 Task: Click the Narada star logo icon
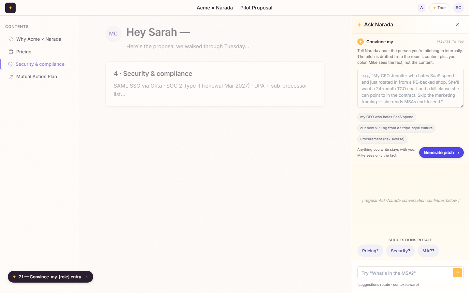10,8
